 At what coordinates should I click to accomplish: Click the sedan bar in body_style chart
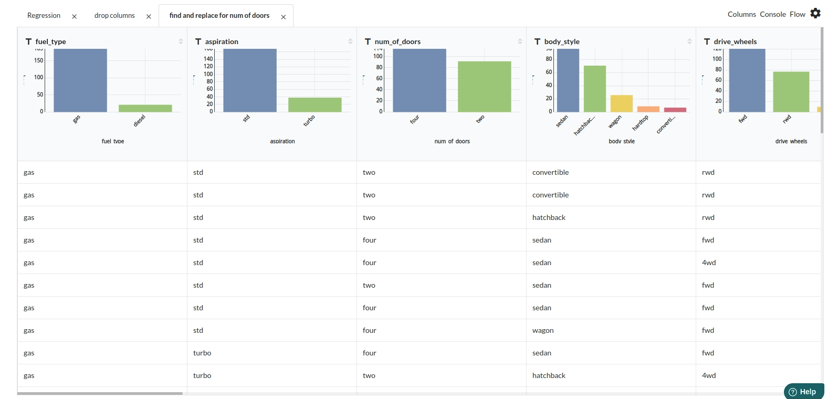(568, 80)
